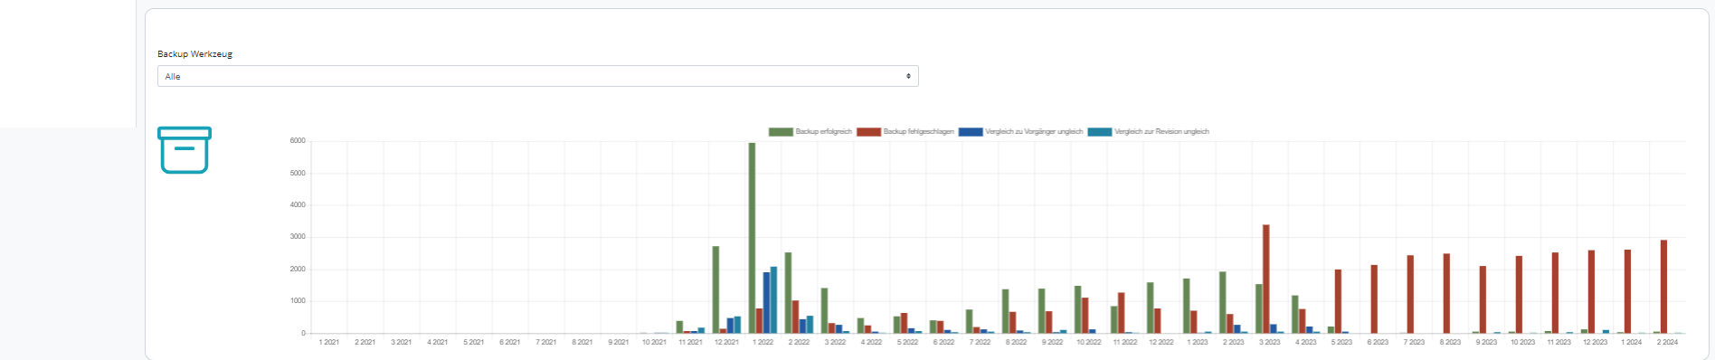
Task: Click the 10 2023 axis label
Action: (1522, 342)
